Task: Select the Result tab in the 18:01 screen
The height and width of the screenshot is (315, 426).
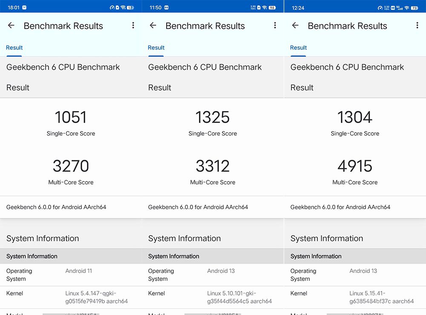Action: pos(14,48)
